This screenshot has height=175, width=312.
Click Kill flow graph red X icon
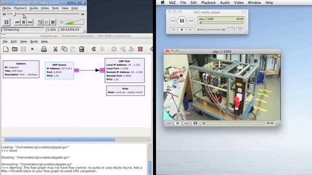click(x=140, y=49)
